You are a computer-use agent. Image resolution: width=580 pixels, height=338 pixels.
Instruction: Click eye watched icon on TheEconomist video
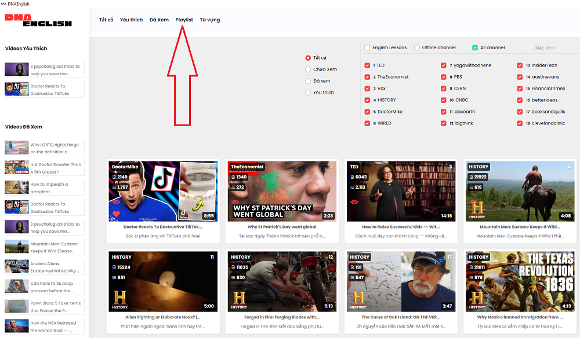[x=235, y=202]
